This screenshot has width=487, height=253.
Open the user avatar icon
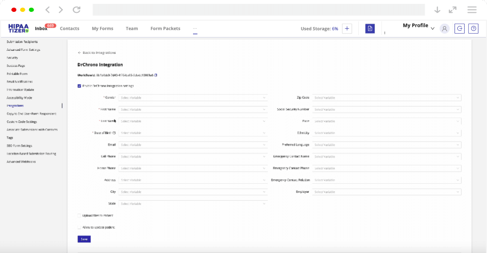444,29
